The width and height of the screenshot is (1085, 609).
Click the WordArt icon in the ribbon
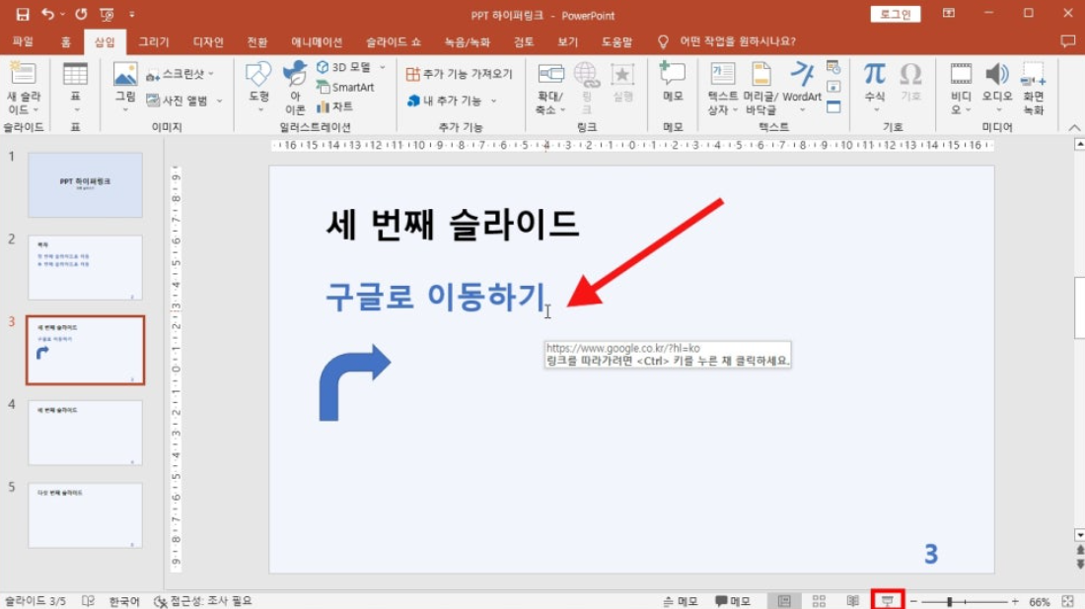point(804,75)
